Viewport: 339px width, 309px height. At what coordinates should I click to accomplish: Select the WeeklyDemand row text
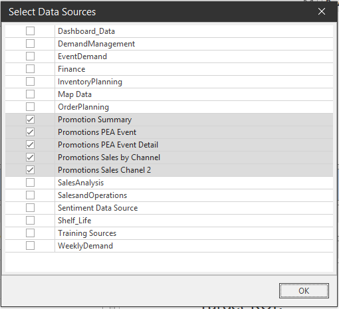(x=85, y=246)
